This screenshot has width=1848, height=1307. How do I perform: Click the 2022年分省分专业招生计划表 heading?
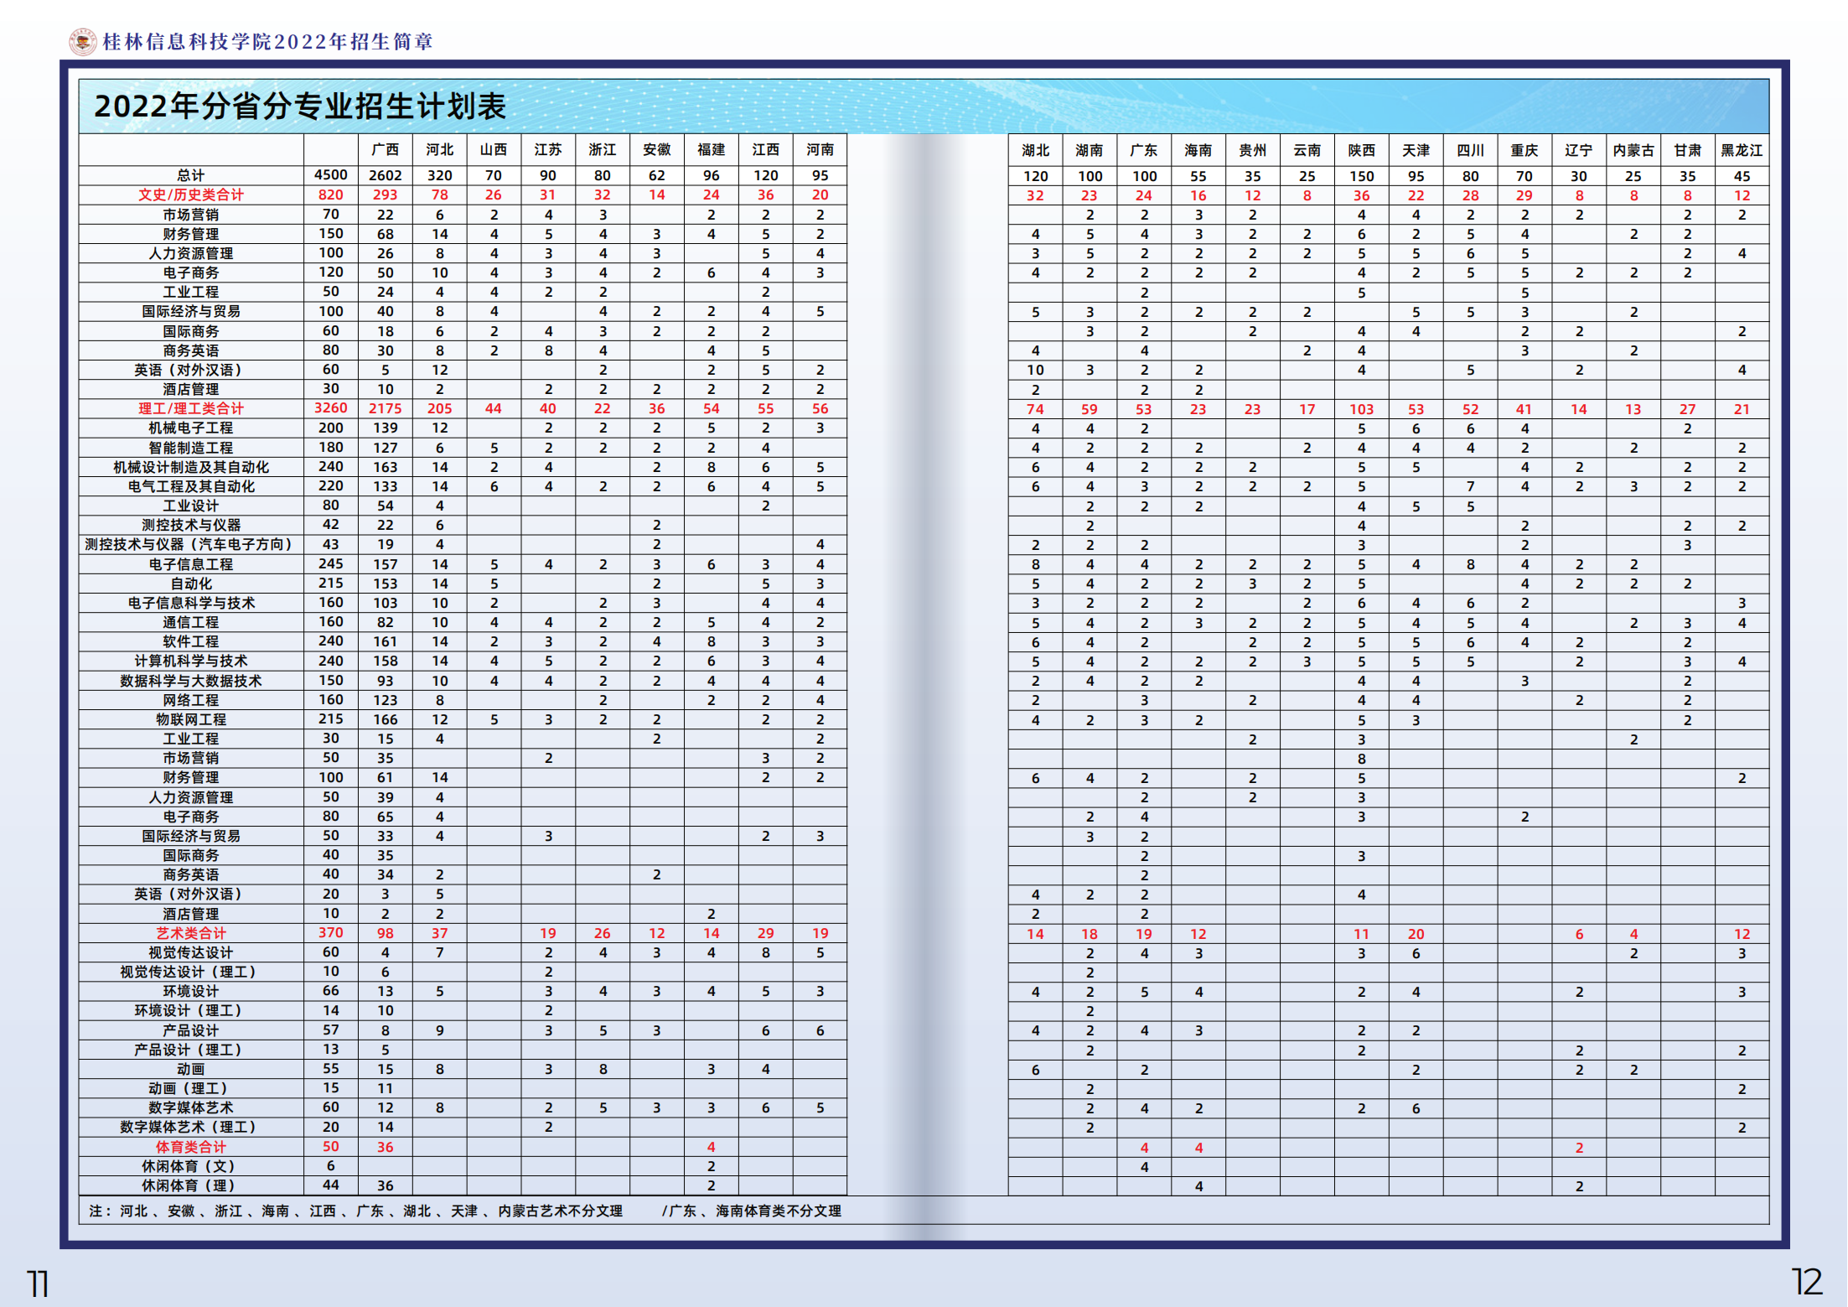point(300,106)
